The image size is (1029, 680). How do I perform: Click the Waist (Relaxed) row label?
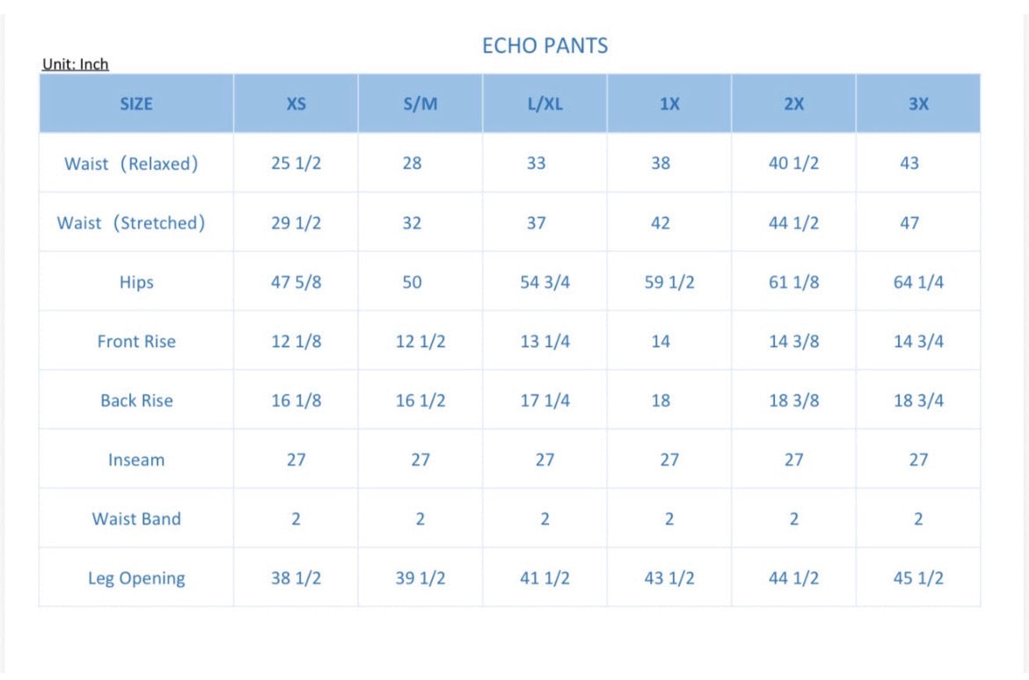[132, 163]
